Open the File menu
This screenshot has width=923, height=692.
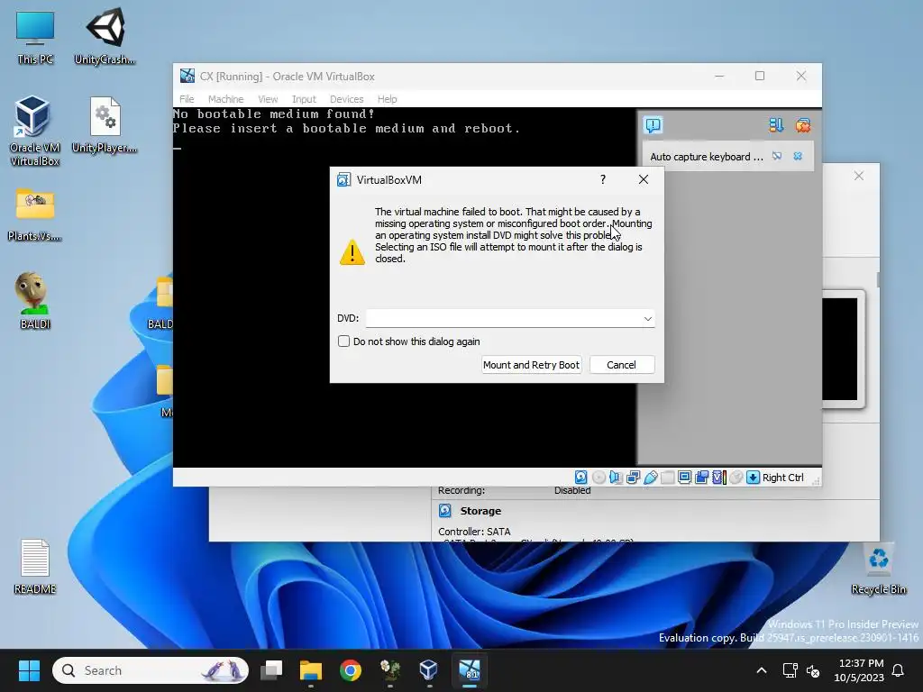187,99
